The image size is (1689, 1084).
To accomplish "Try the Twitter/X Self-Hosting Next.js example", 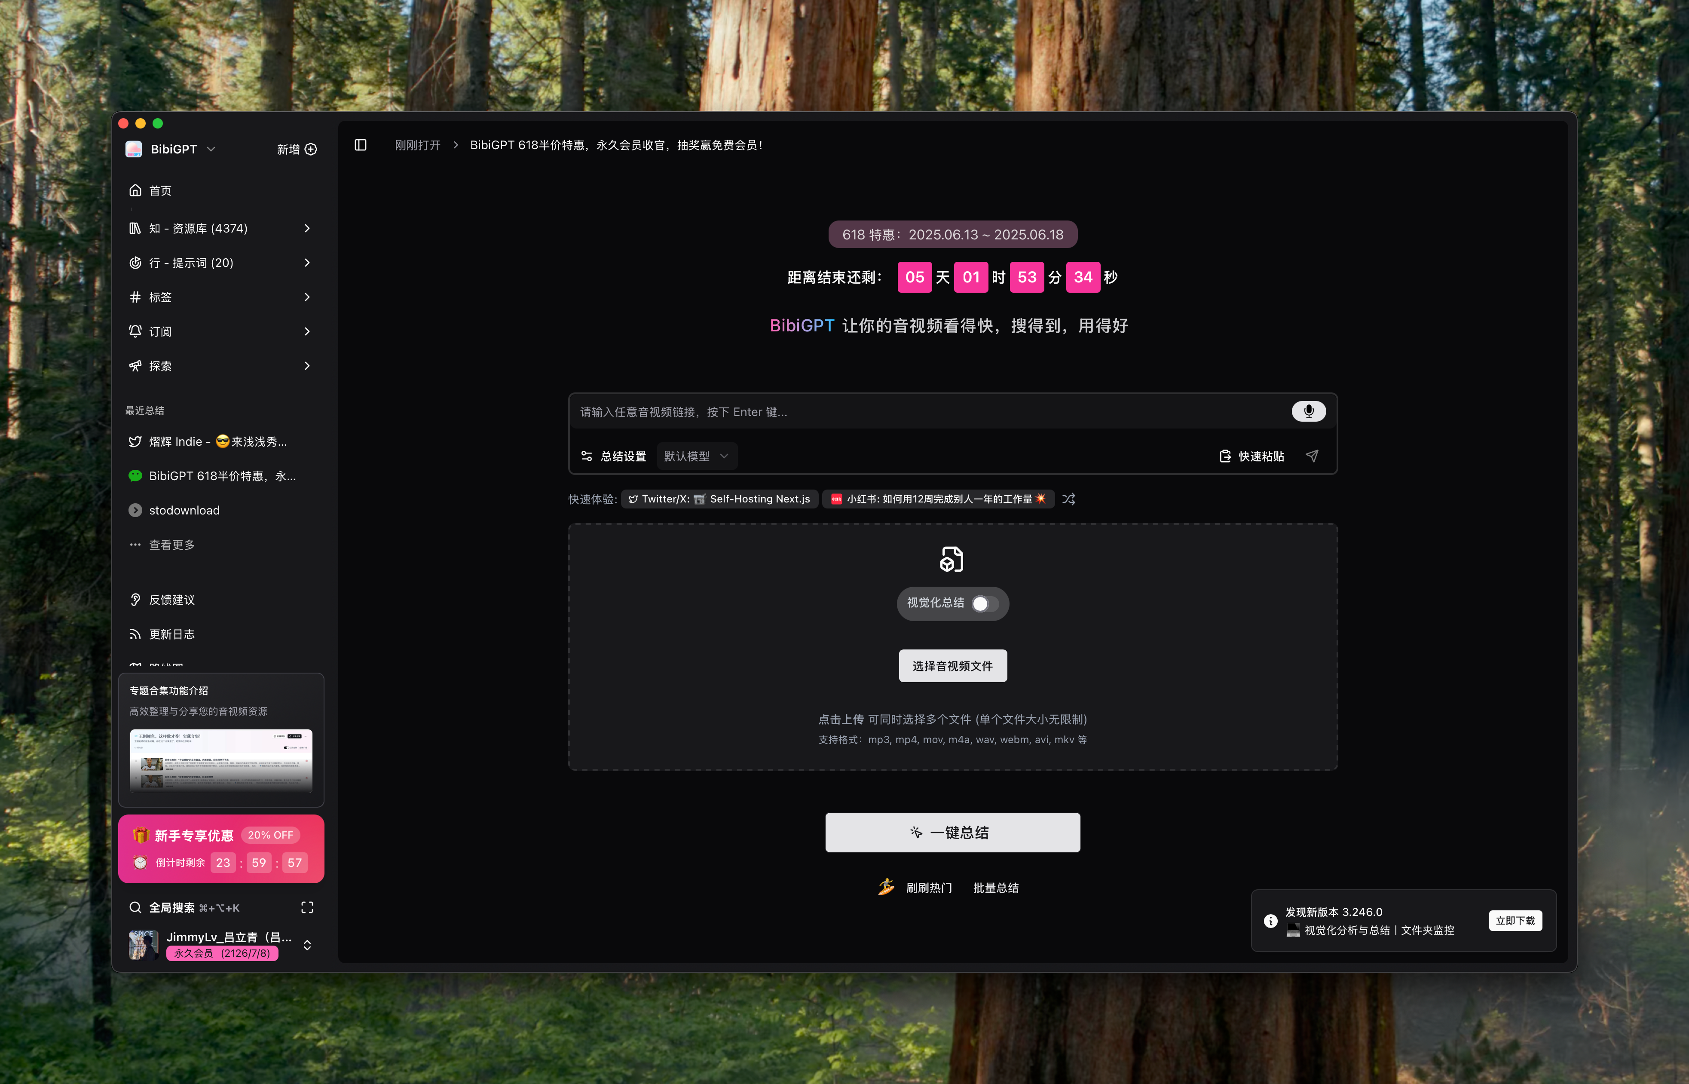I will tap(719, 499).
